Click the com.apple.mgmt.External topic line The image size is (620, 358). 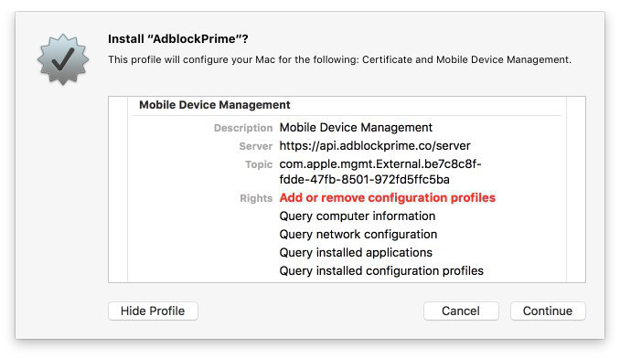380,163
